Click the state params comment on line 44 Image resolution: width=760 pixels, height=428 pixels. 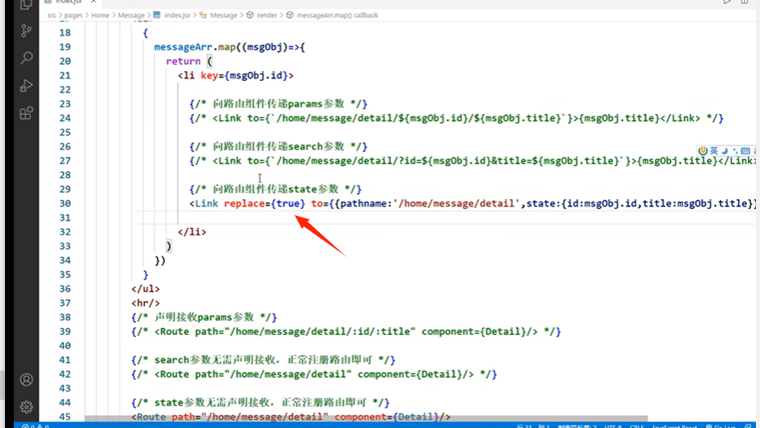point(261,402)
